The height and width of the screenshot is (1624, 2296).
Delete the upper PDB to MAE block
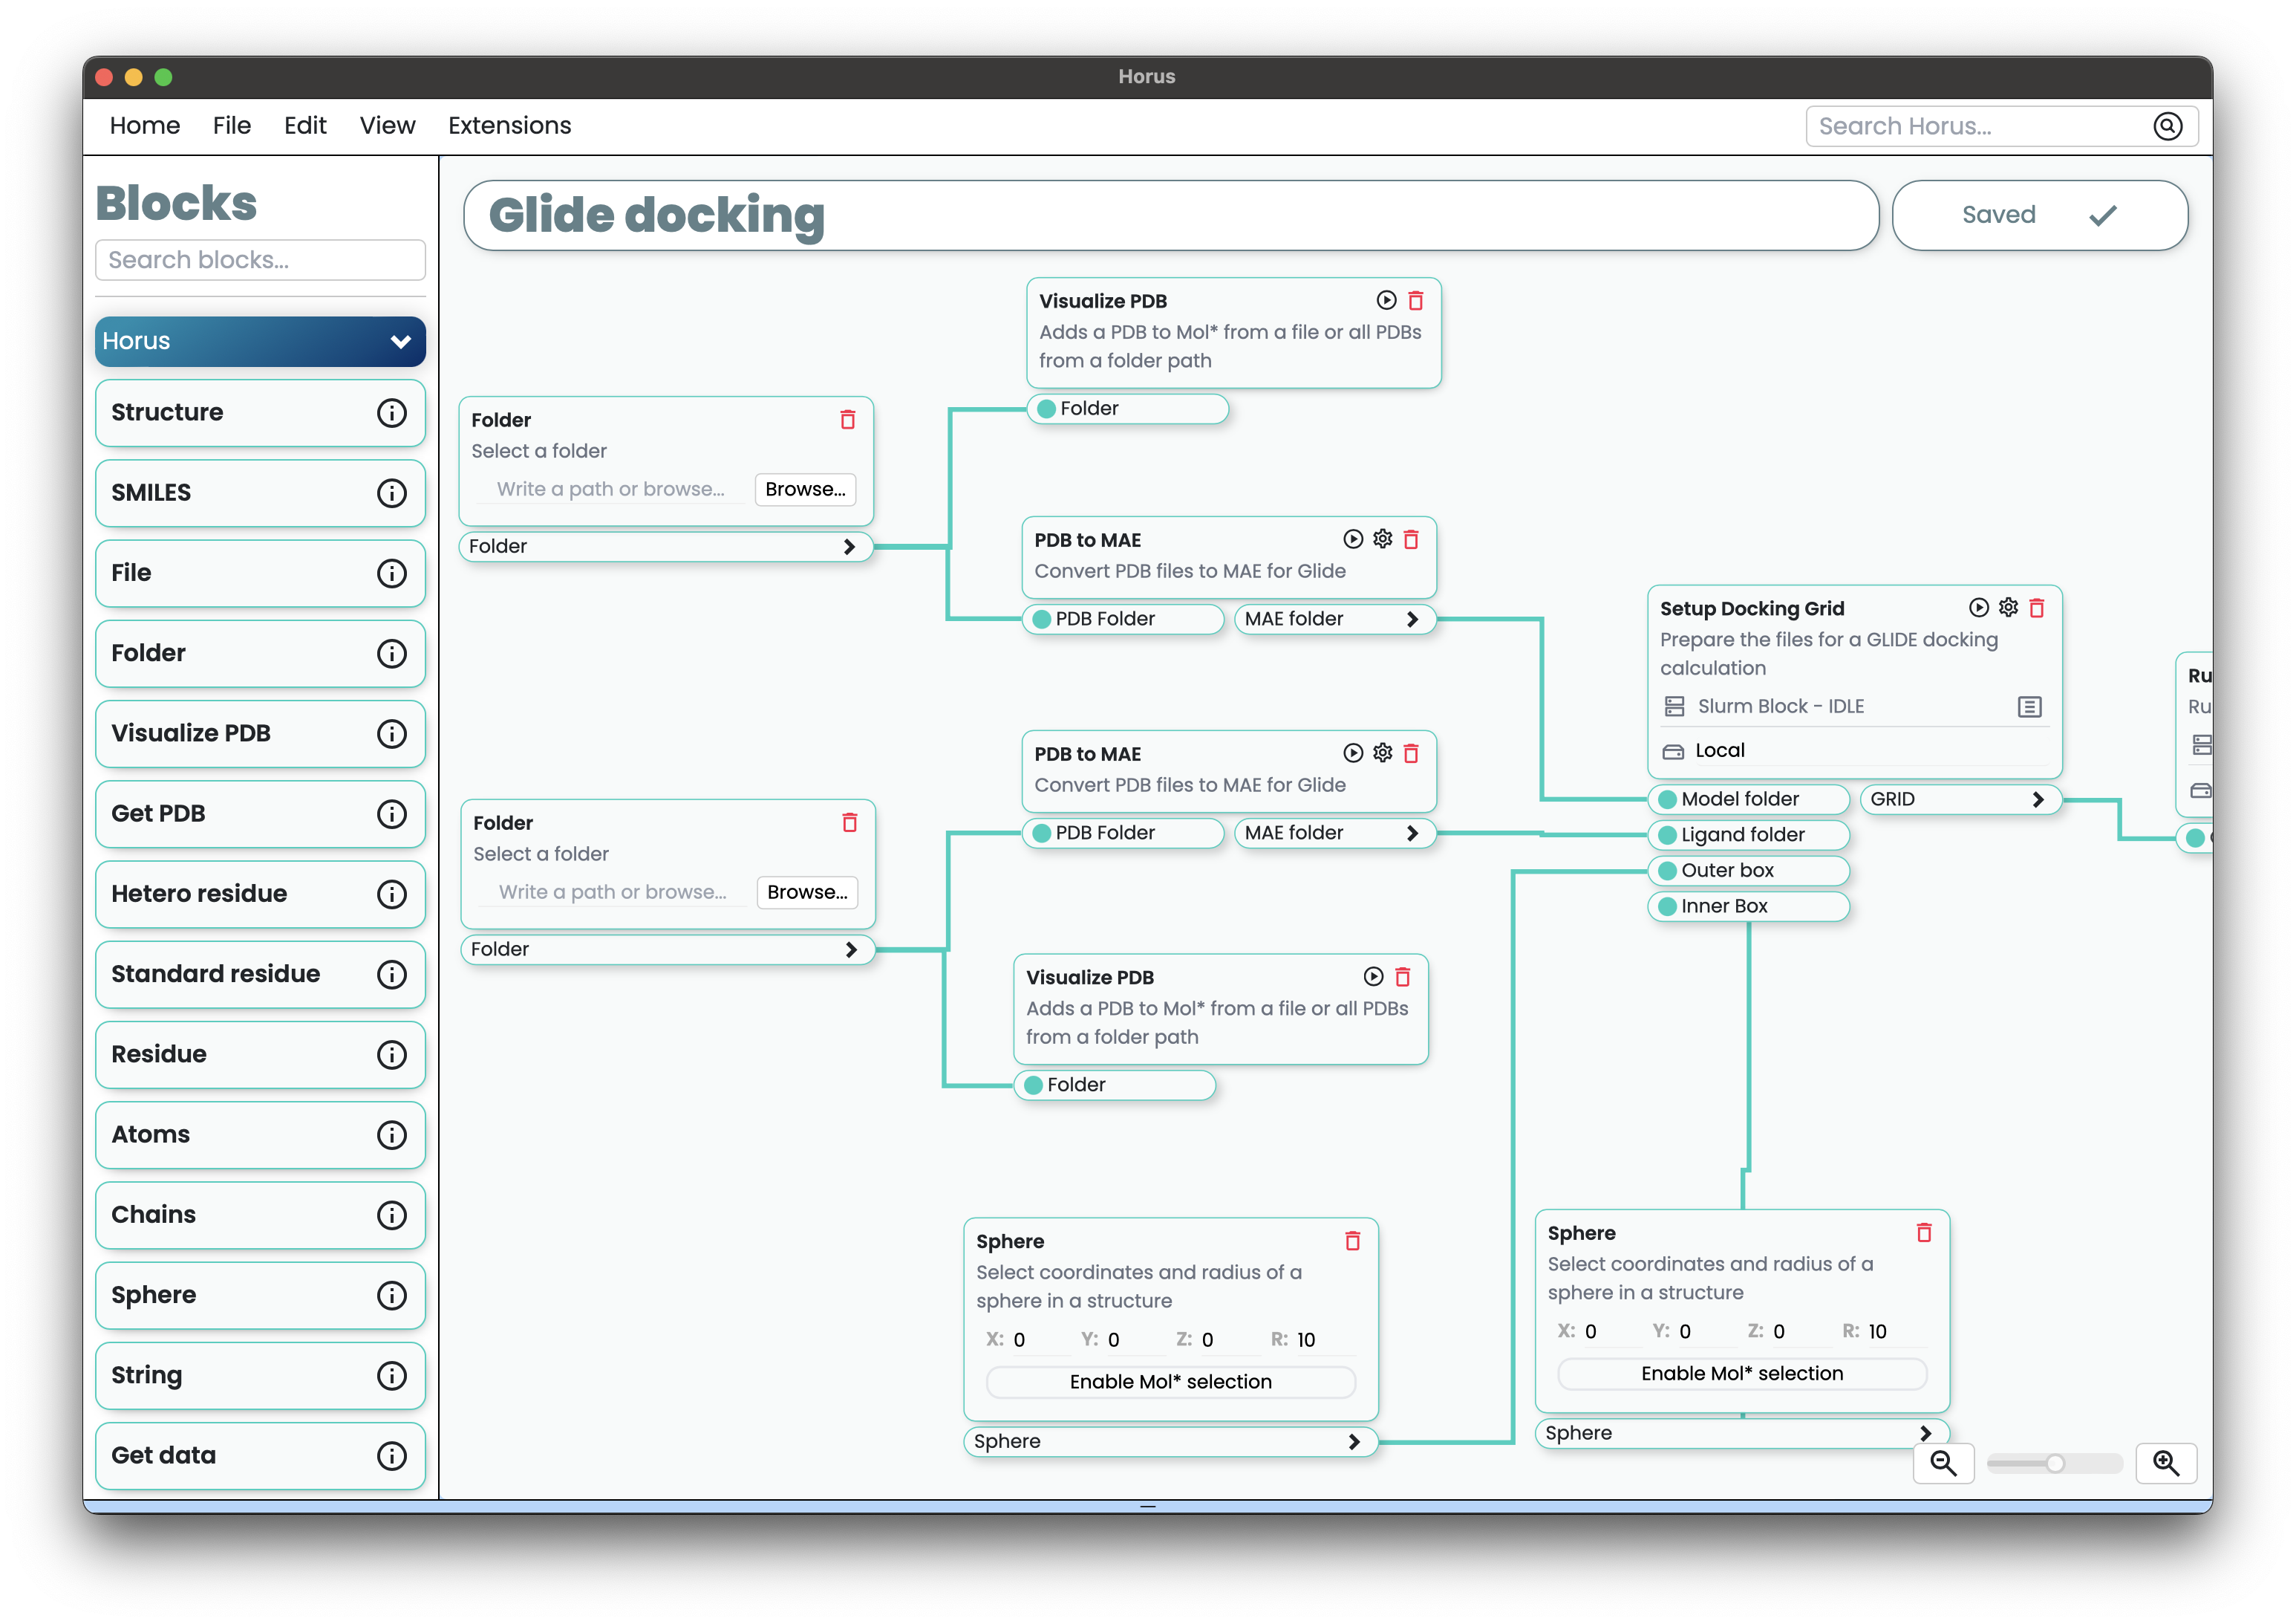[1412, 539]
